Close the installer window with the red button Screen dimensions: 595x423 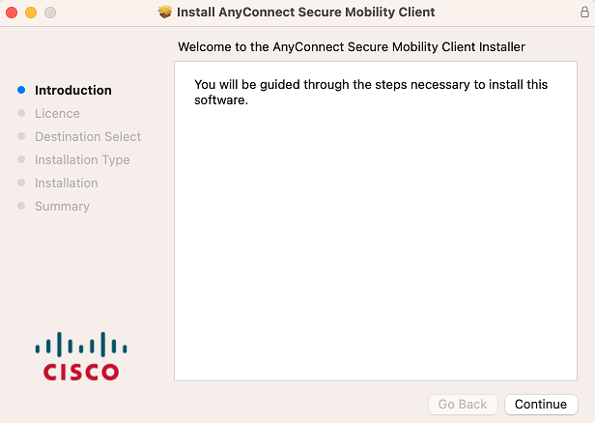[13, 13]
